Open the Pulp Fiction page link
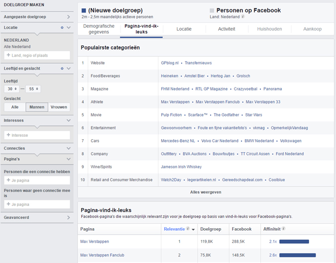 pyautogui.click(x=171, y=115)
